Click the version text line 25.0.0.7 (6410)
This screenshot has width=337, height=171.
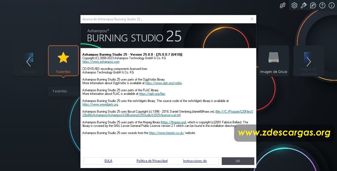point(132,55)
